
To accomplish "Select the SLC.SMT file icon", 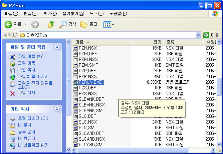I will [x=75, y=128].
